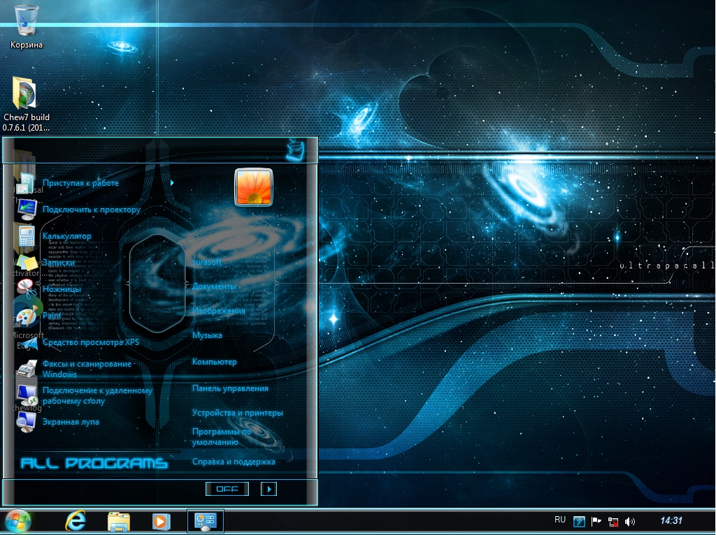
Task: Expand the Приступая к работе submenu arrow
Action: click(172, 183)
